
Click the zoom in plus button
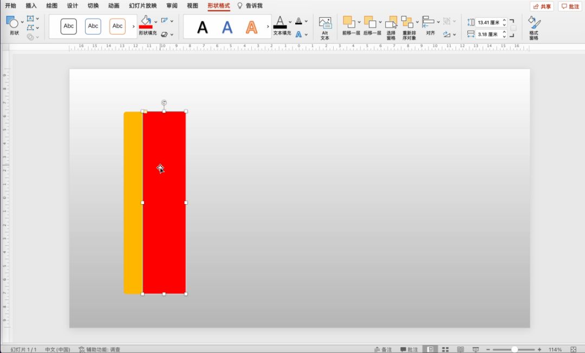click(539, 349)
